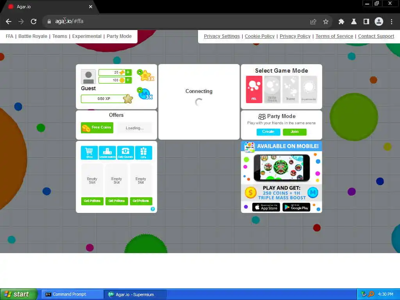Go forward with the browser forward arrow
The height and width of the screenshot is (300, 400).
click(x=21, y=21)
